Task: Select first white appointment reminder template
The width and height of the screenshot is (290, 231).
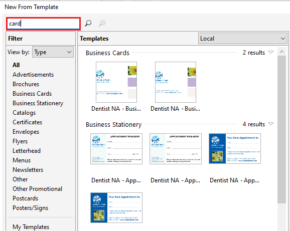Action: click(116, 149)
